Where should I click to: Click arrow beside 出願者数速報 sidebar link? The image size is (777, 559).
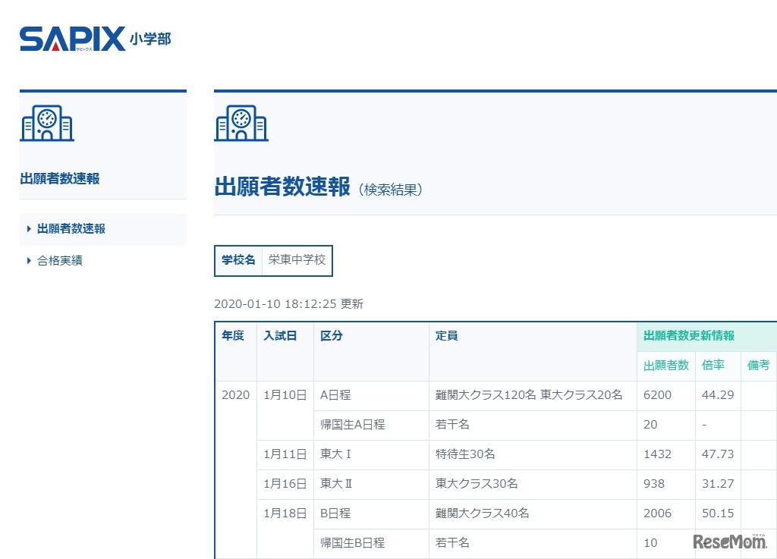coord(29,228)
